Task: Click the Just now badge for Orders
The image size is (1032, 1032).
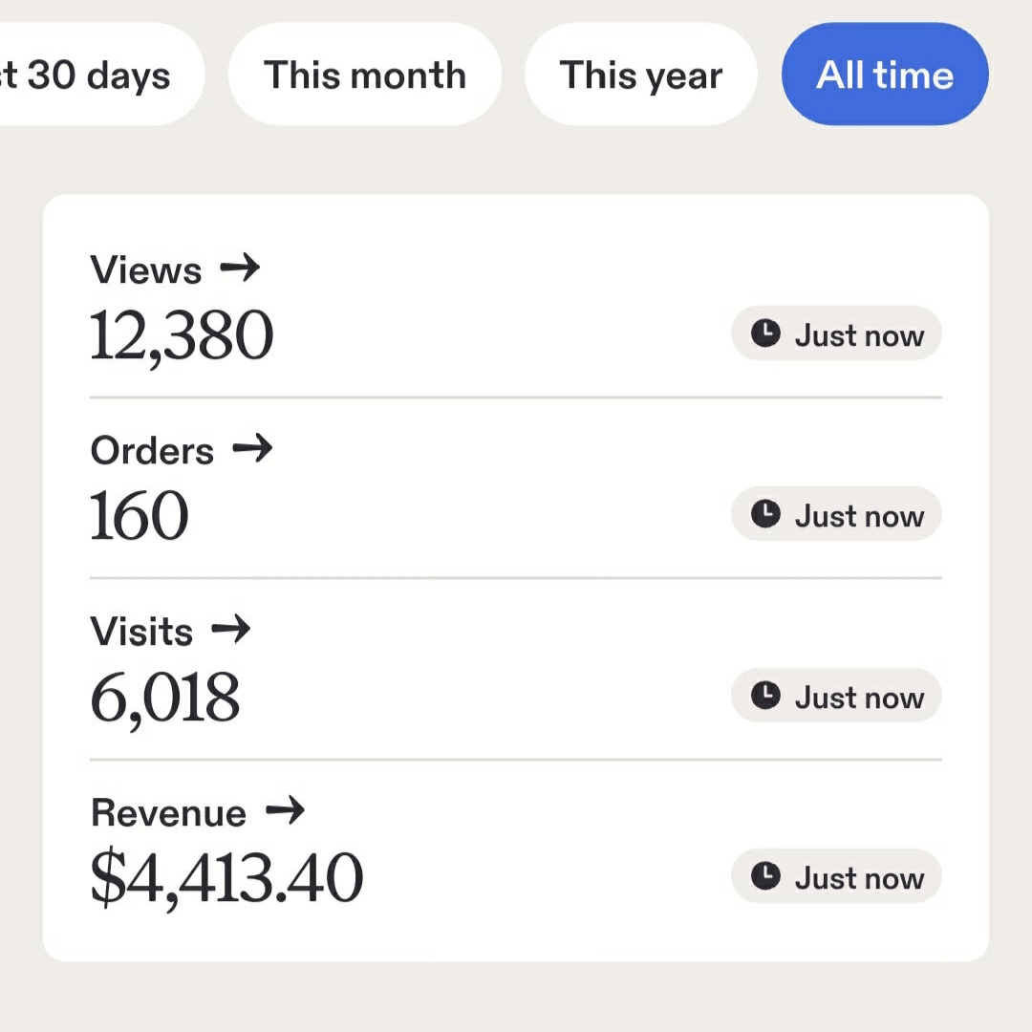Action: (x=836, y=514)
